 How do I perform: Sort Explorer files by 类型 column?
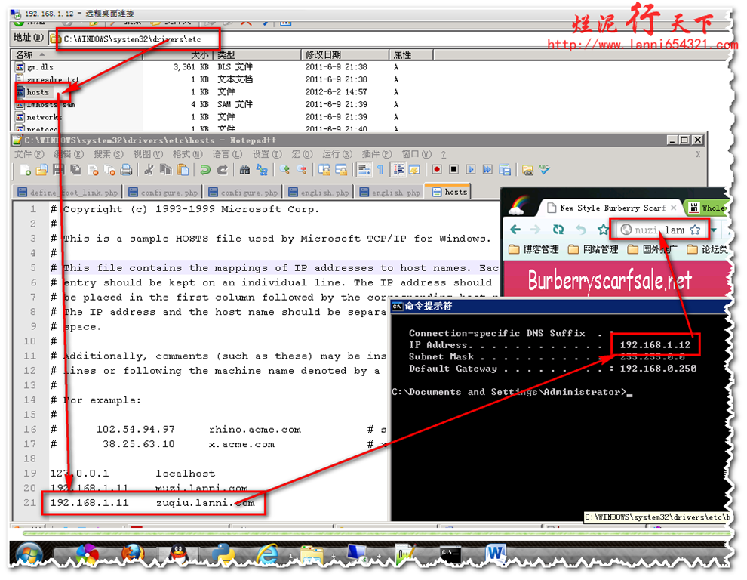tap(257, 55)
